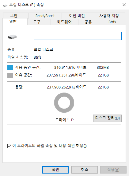Click the used bytes value 316,911,616바이트
129x176 pixels.
70,67
